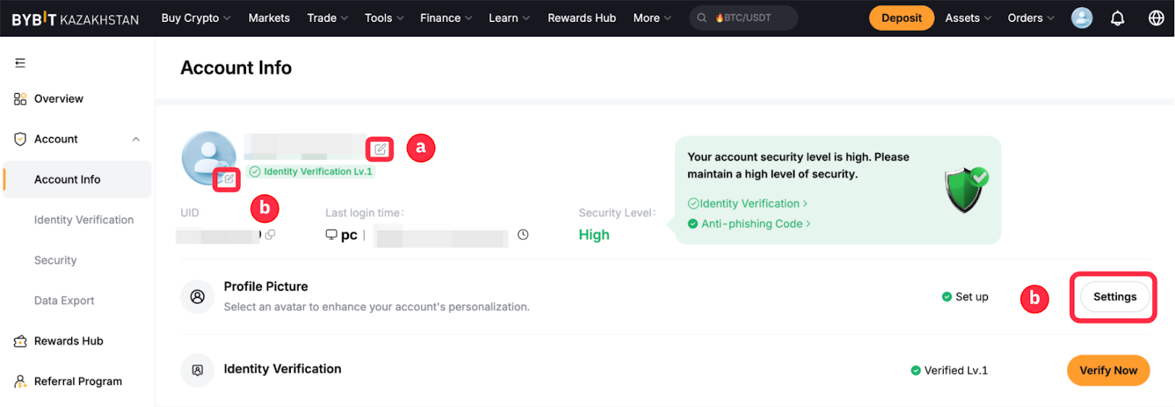1175x407 pixels.
Task: Click the Verify Now button
Action: 1107,370
